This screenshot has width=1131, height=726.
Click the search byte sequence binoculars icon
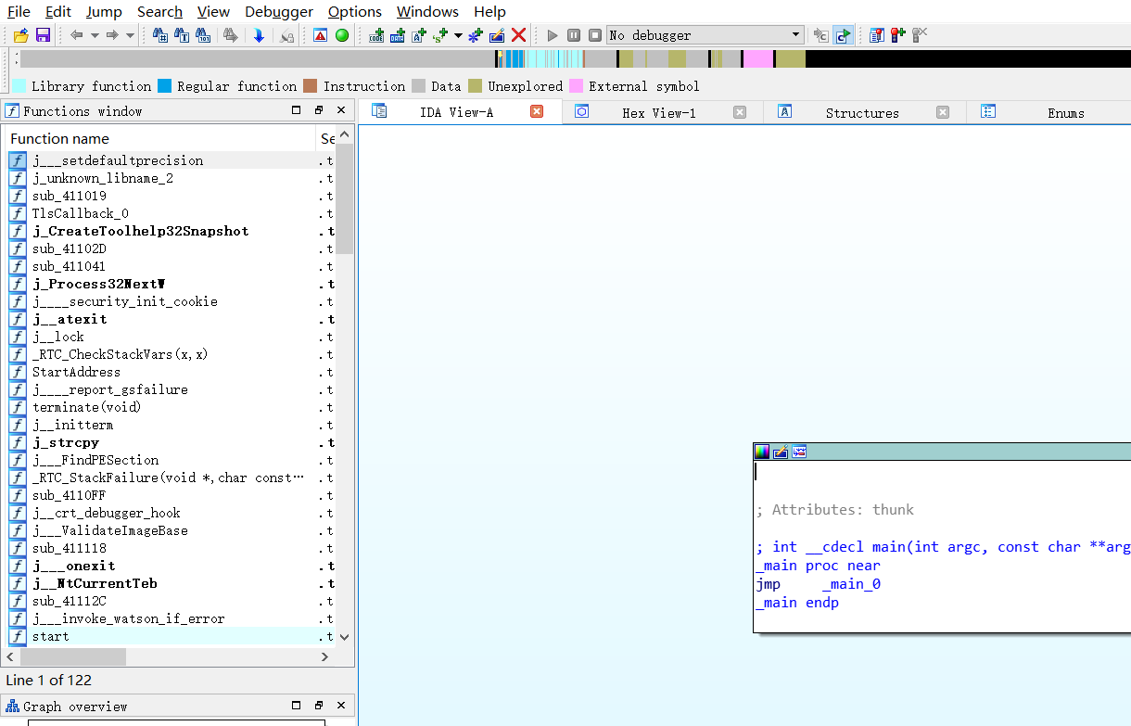coord(204,35)
